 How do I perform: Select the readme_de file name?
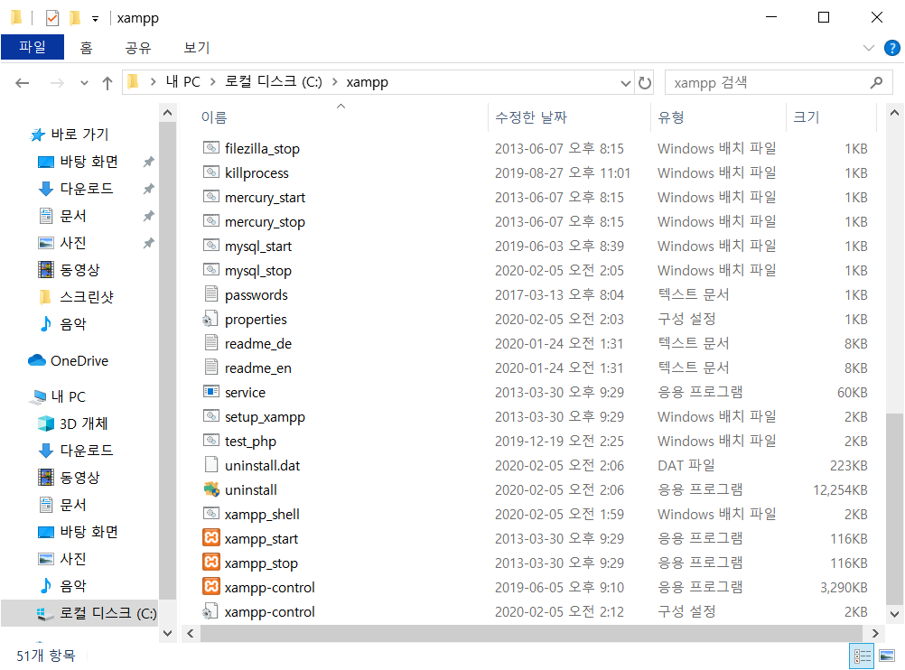click(258, 343)
